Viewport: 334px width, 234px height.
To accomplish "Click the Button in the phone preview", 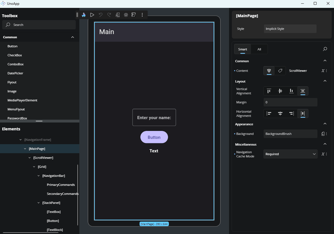I will click(154, 137).
